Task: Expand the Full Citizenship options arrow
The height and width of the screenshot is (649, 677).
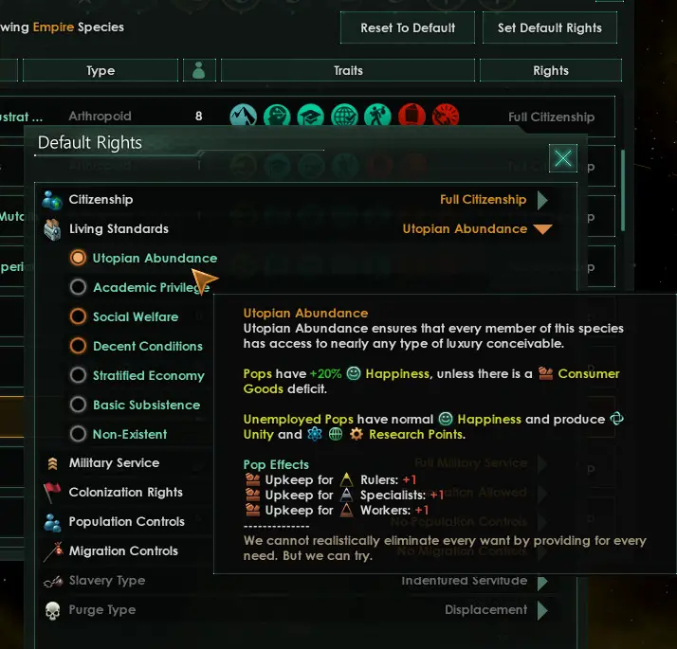Action: [x=542, y=200]
